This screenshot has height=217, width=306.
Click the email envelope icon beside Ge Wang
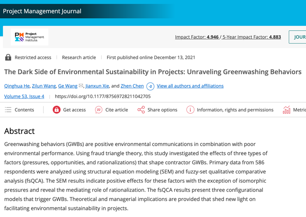81,86
